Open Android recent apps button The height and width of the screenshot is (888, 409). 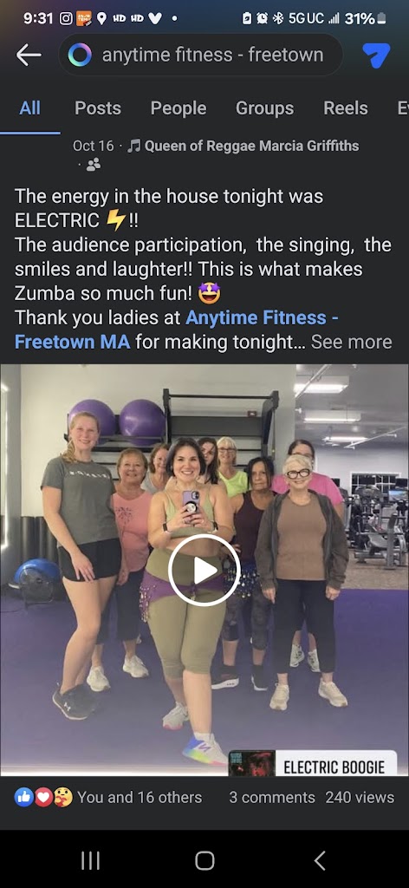point(90,860)
